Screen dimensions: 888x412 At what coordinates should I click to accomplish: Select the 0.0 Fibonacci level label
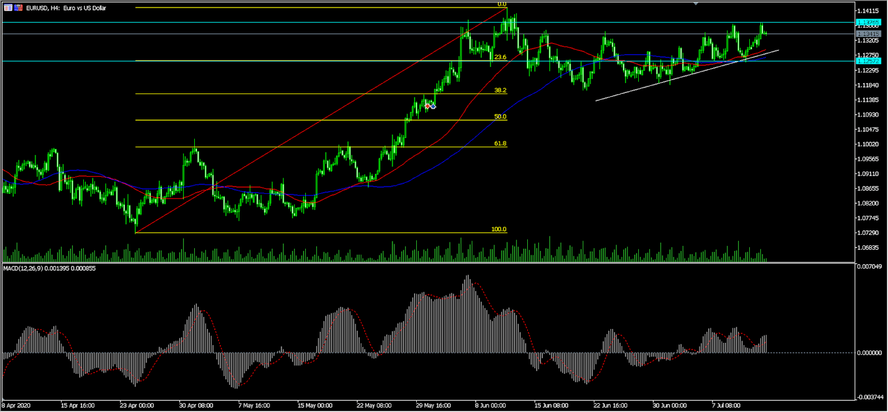click(501, 3)
